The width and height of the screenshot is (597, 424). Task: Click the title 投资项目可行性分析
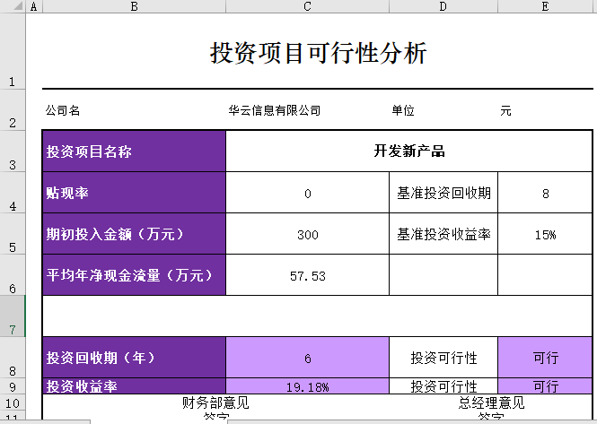point(318,54)
